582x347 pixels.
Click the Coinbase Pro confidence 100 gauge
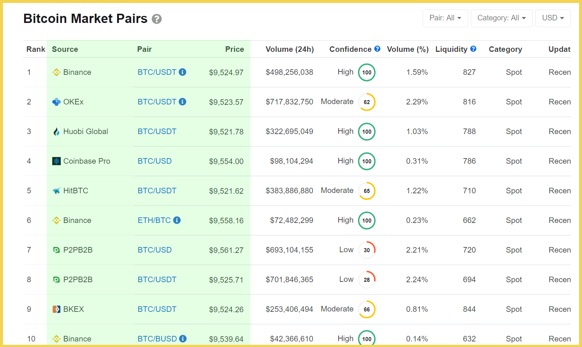click(x=367, y=161)
